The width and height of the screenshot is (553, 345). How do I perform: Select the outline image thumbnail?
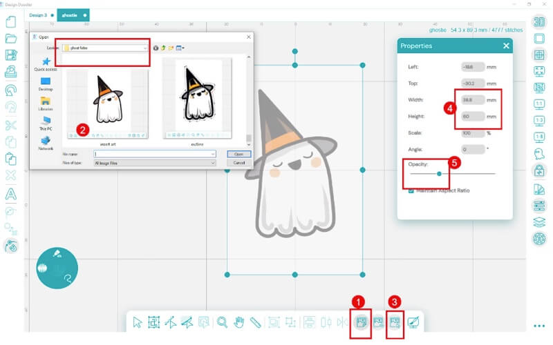coord(198,98)
